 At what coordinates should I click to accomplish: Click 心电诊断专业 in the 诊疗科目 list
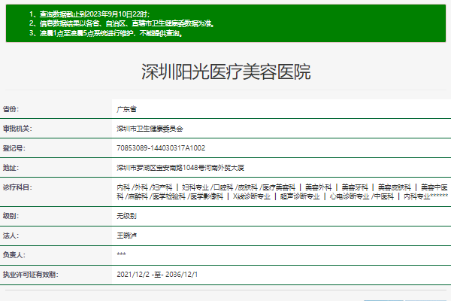point(350,196)
